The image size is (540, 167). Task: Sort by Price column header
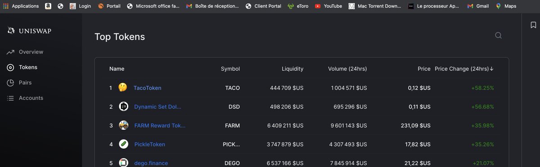(x=424, y=69)
